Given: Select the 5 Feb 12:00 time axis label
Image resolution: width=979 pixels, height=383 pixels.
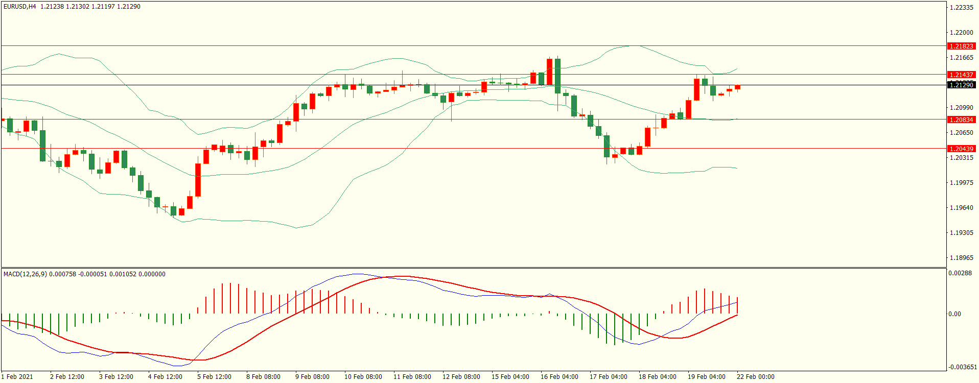Looking at the screenshot, I should (214, 377).
